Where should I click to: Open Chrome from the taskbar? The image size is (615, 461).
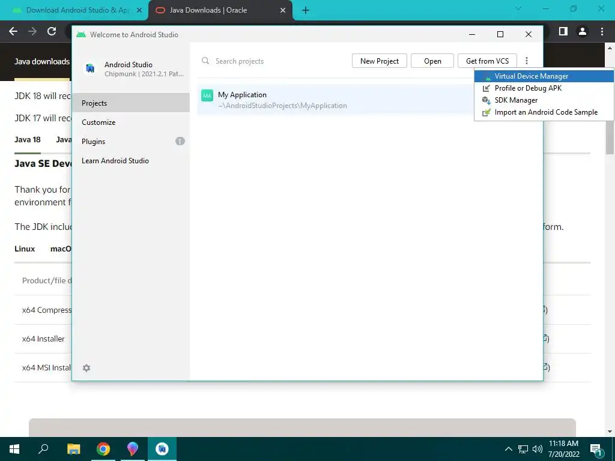(x=103, y=449)
